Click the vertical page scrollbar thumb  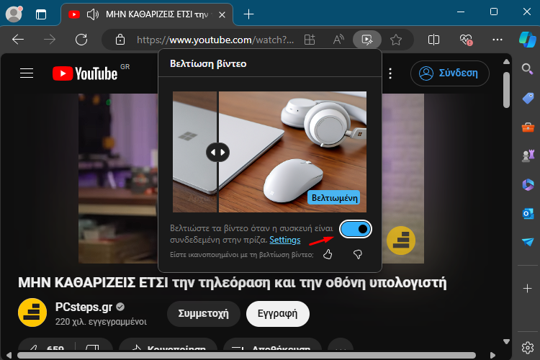click(x=506, y=89)
